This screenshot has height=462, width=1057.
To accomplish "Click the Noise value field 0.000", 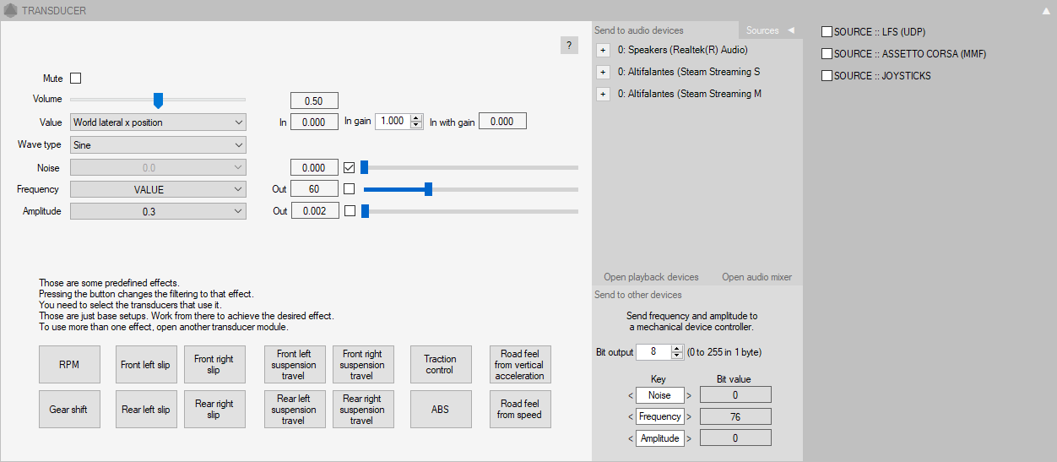I will [314, 167].
